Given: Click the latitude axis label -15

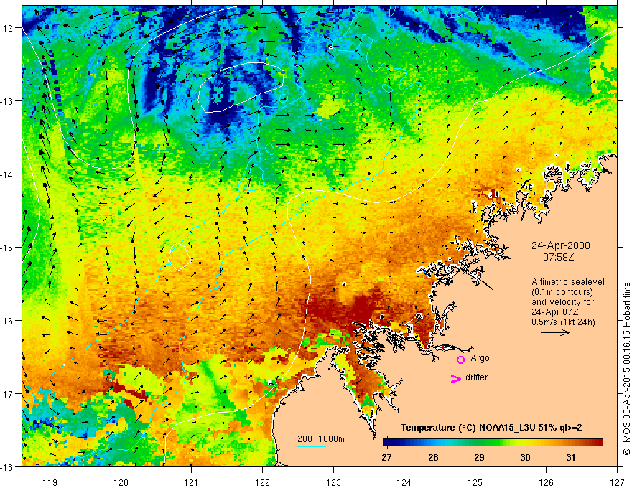Looking at the screenshot, I should pos(8,247).
